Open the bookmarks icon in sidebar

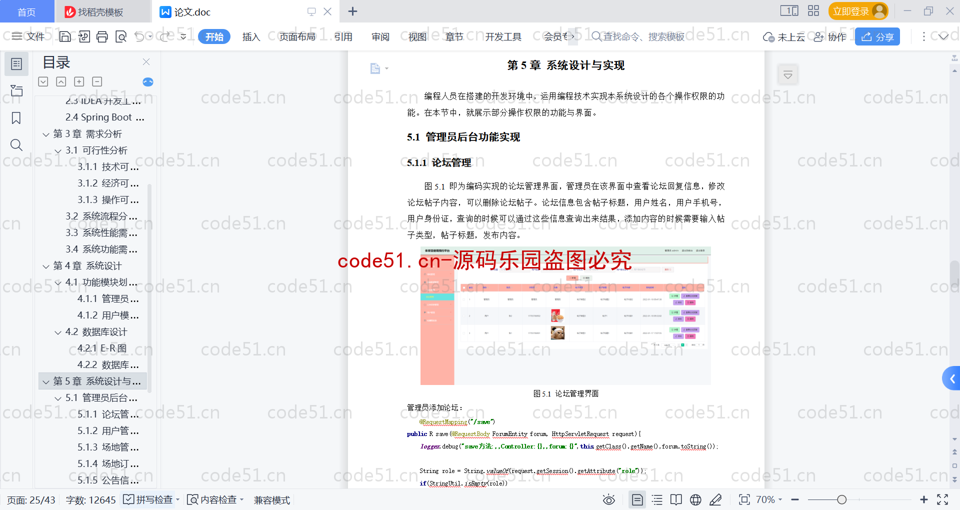16,118
